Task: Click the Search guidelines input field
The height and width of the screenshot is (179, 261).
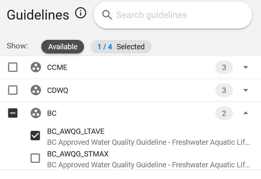Action: click(173, 15)
